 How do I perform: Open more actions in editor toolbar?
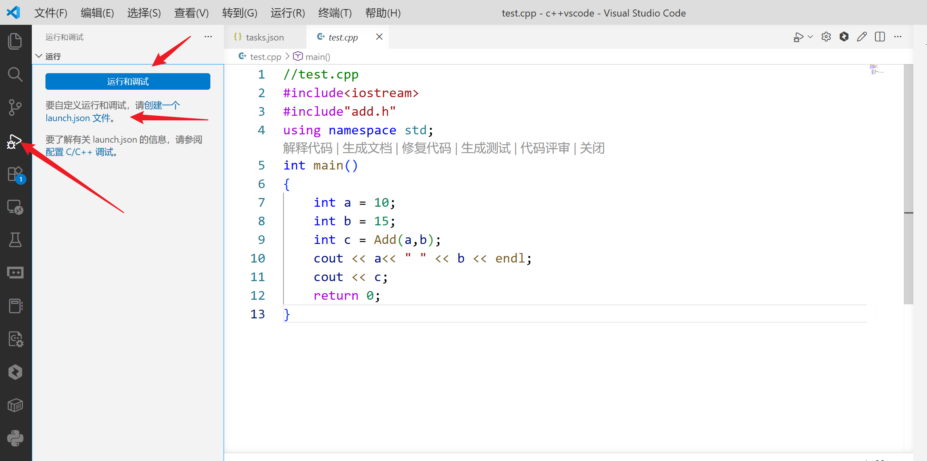tap(898, 37)
